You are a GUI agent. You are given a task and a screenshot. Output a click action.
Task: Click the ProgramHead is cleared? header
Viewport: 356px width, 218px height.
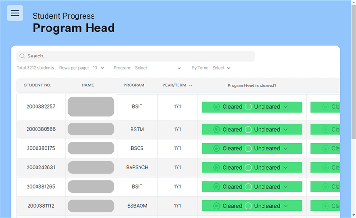point(252,85)
